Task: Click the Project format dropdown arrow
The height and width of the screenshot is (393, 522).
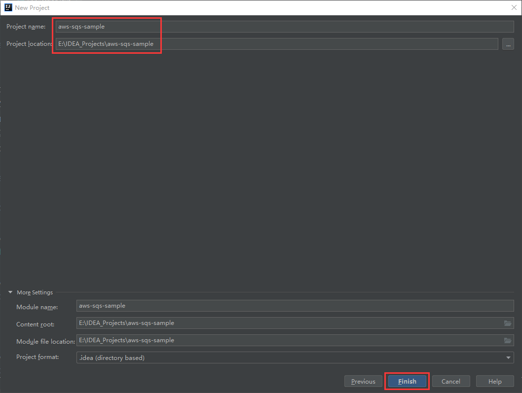Action: [x=509, y=357]
